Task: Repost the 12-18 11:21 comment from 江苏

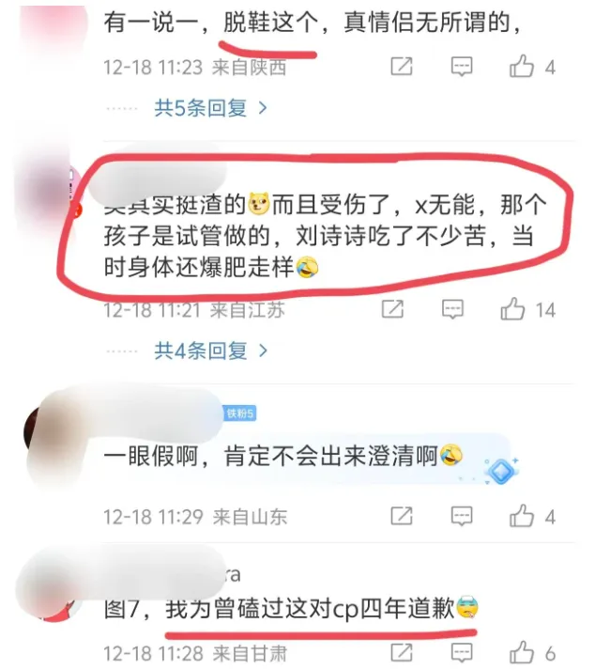Action: (x=392, y=309)
